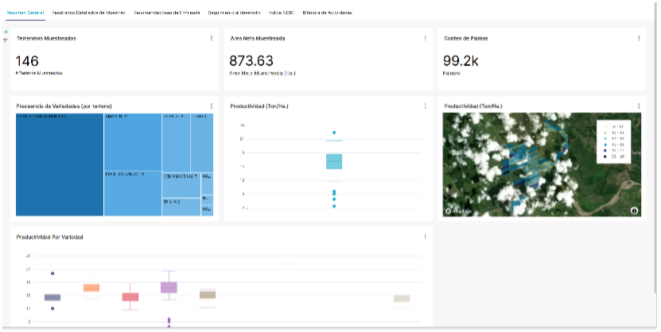Open options menu for Terrenos Muestreados card
661x332 pixels.
(212, 38)
